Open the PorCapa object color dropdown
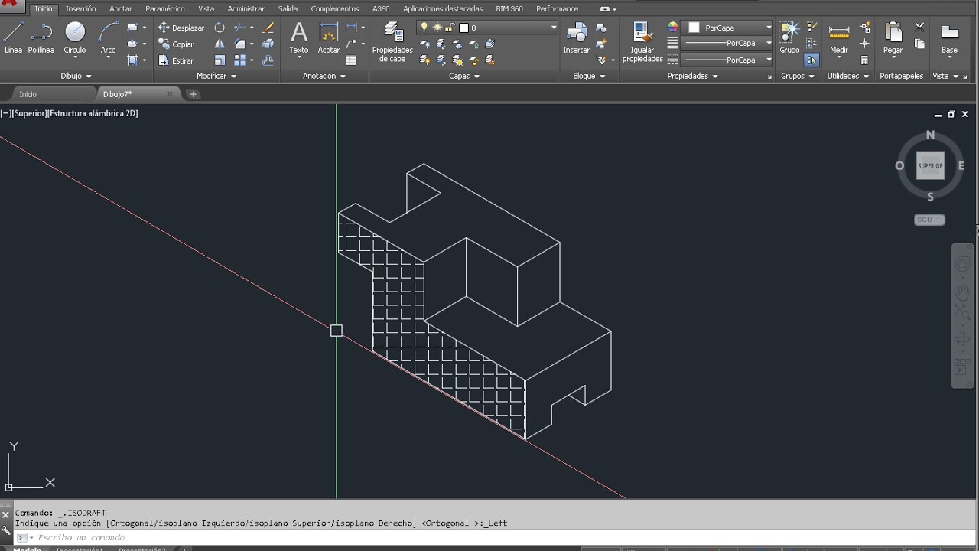This screenshot has height=551, width=979. click(727, 28)
